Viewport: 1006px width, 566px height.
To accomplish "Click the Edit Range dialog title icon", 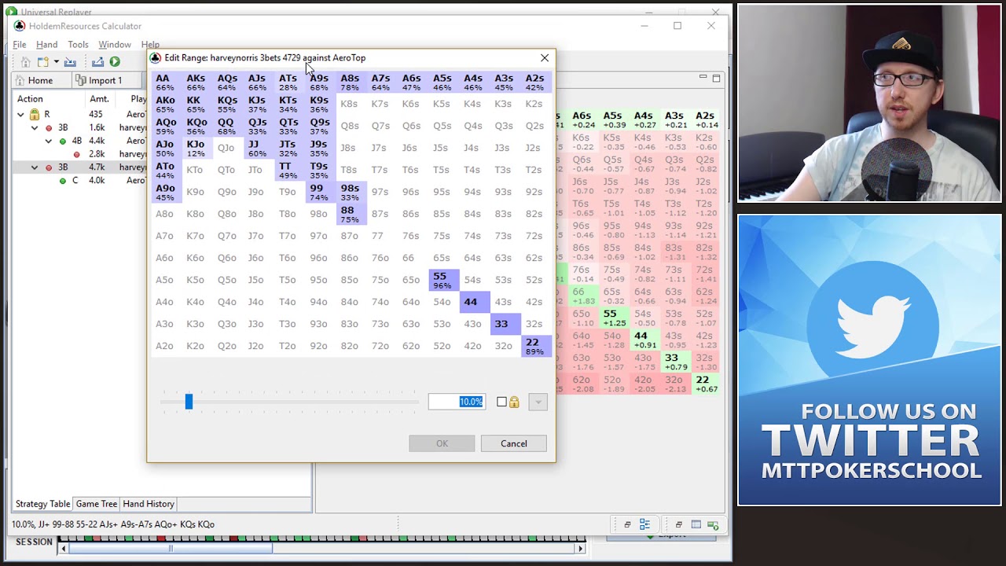I will pyautogui.click(x=156, y=57).
